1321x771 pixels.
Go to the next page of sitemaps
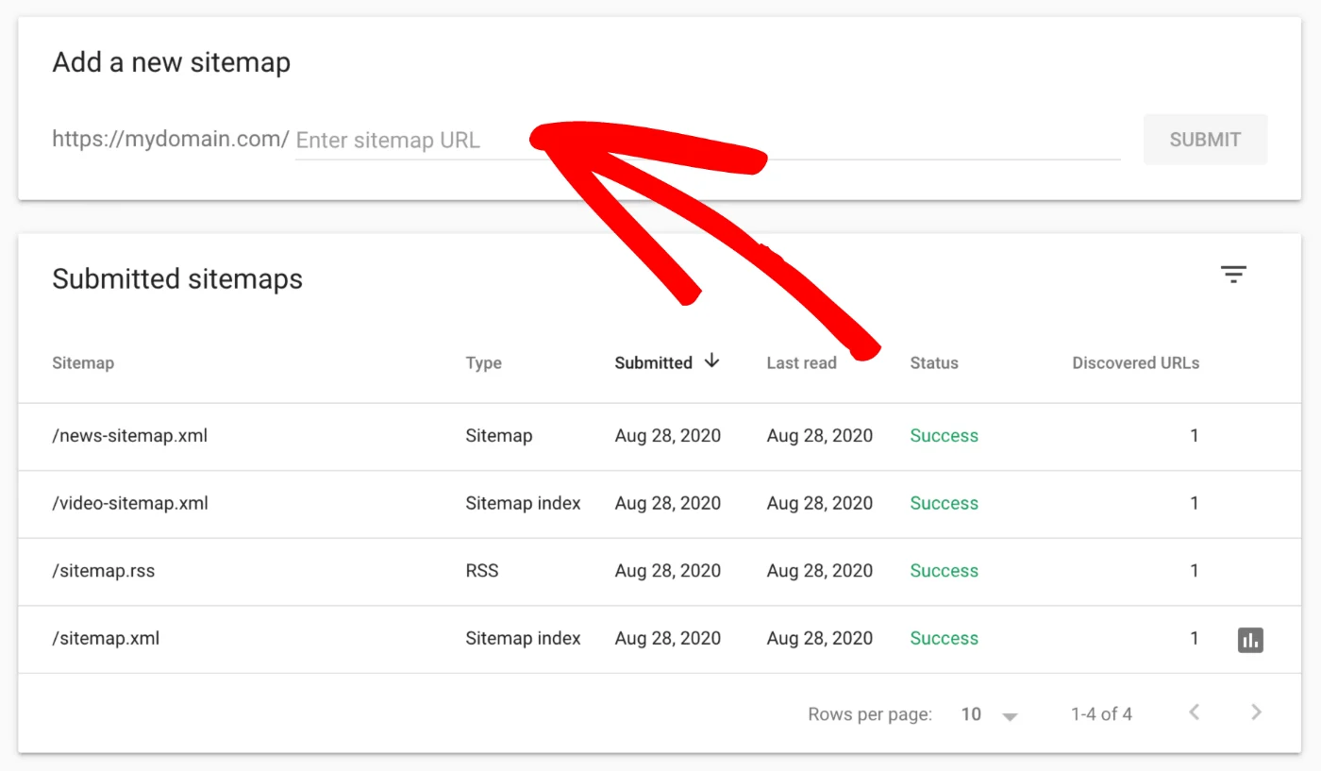pos(1256,713)
